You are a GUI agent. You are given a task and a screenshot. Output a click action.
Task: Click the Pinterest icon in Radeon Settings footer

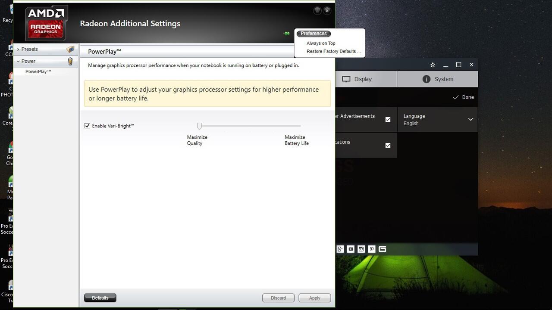372,249
